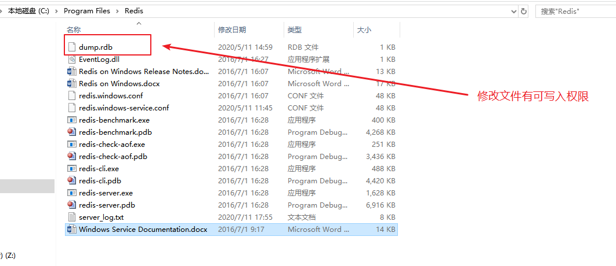Click the 应用程序扩展 type cell

tap(309, 60)
